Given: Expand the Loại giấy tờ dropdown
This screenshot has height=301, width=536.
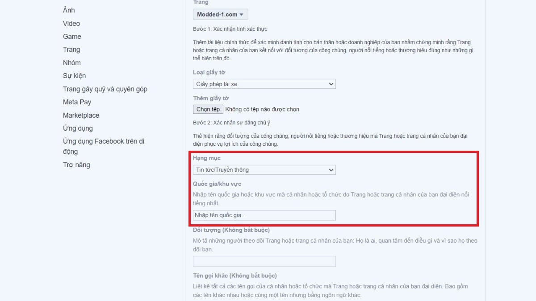Looking at the screenshot, I should 264,84.
